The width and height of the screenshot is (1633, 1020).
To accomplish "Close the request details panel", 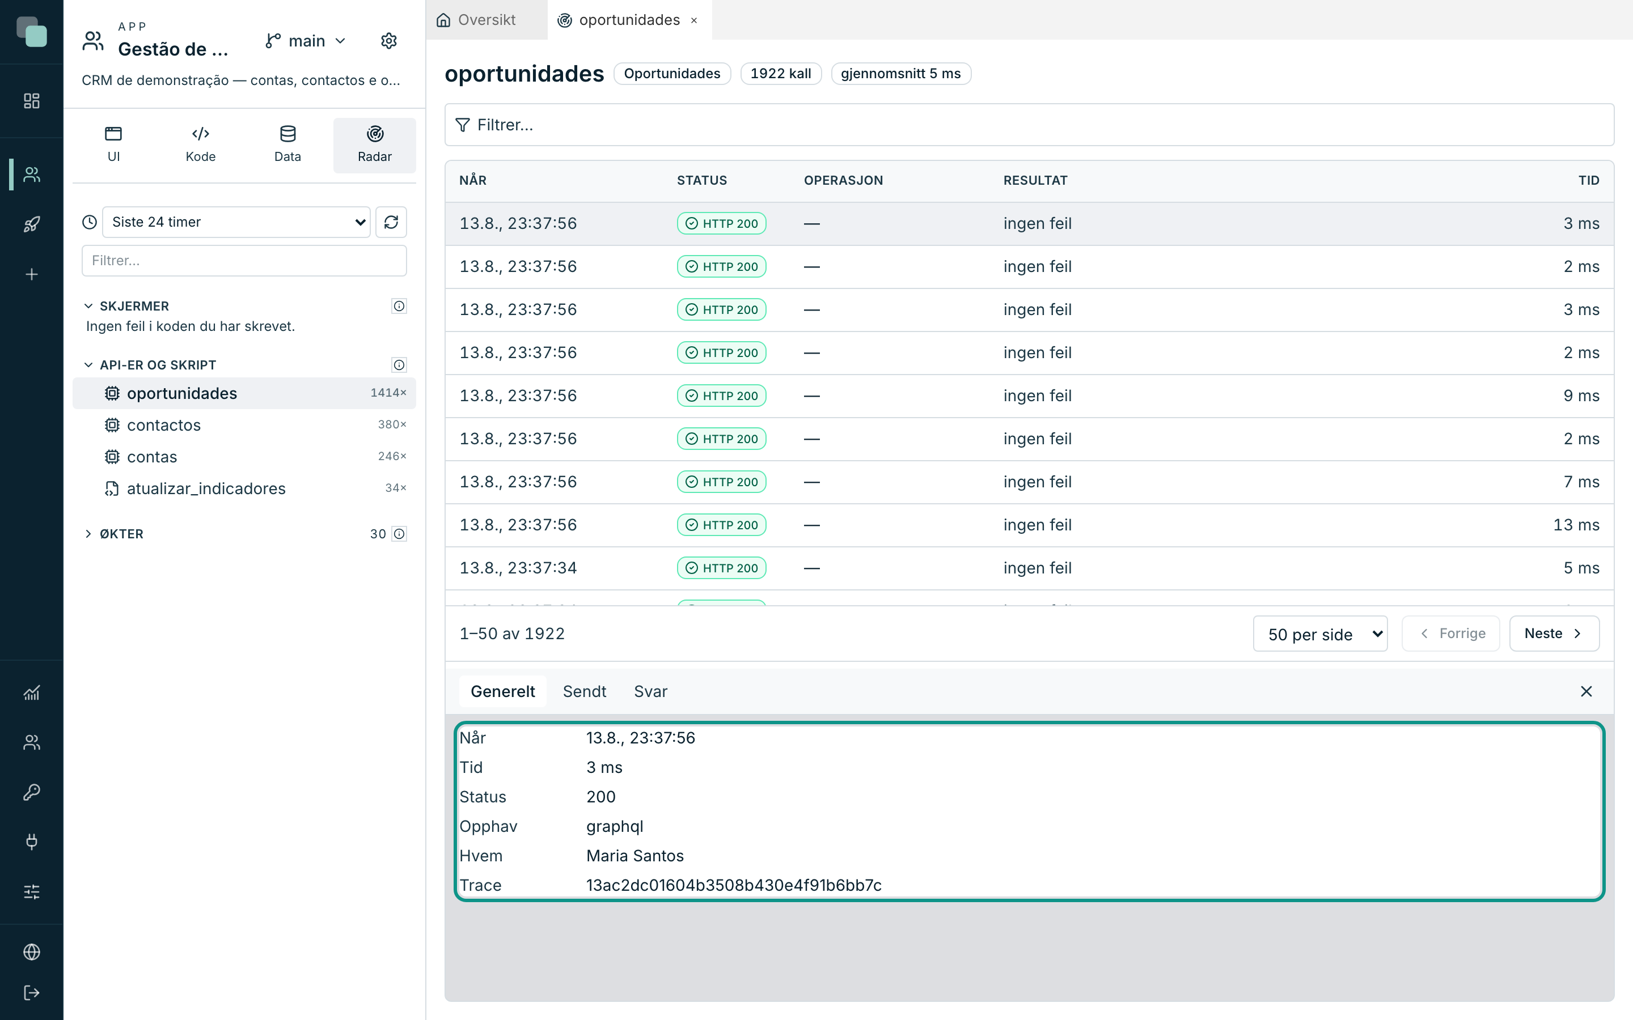I will [x=1587, y=691].
